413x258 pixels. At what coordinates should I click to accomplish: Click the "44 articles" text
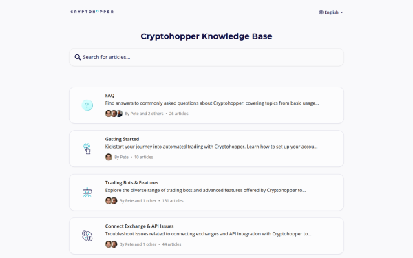tap(171, 244)
